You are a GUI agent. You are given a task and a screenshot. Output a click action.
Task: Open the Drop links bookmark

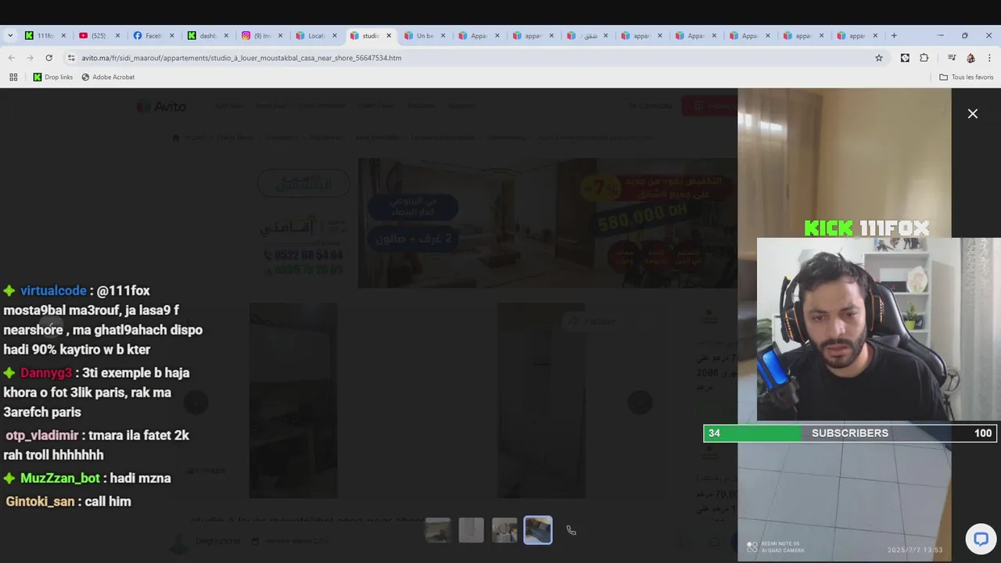pos(52,77)
